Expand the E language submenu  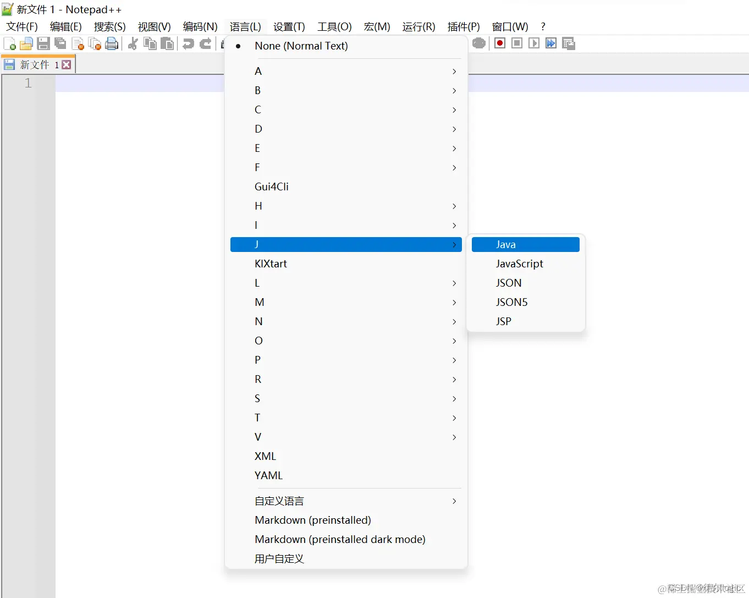coord(346,149)
